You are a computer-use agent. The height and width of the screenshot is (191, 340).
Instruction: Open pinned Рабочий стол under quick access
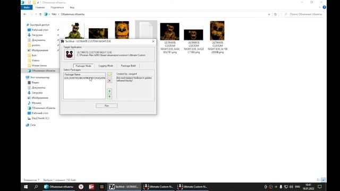[40, 30]
